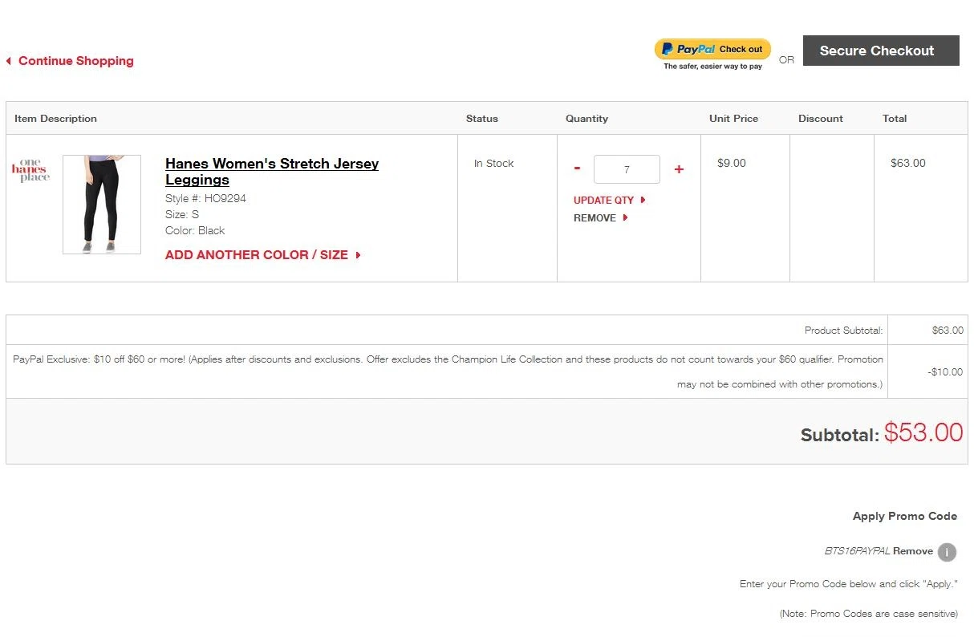The height and width of the screenshot is (637, 974).
Task: Click the PayPal Check out button
Action: point(712,49)
